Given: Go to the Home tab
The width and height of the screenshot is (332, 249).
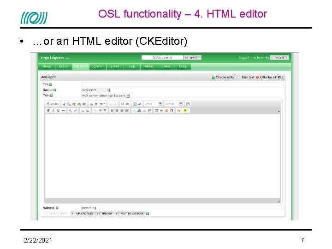Looking at the screenshot, I should point(47,66).
